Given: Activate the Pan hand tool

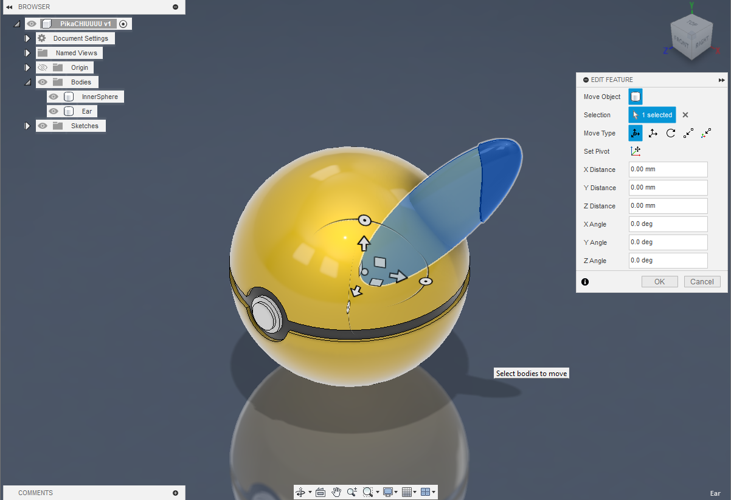Looking at the screenshot, I should point(336,492).
